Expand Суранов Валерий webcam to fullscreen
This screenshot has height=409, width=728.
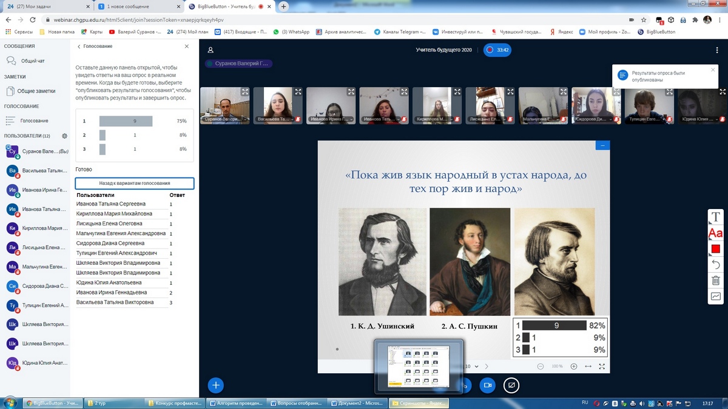(x=244, y=92)
